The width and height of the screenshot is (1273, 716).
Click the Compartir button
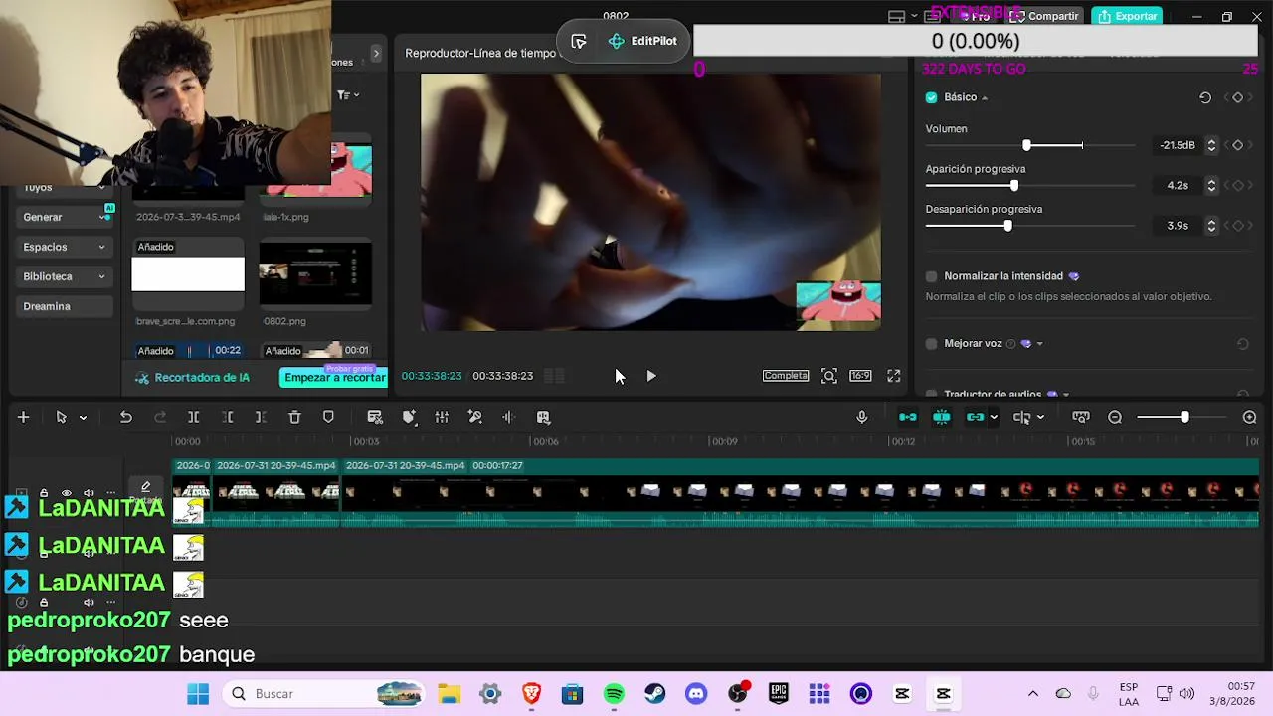point(1046,16)
